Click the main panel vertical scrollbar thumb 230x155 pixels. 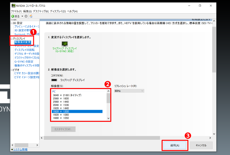click(214, 50)
